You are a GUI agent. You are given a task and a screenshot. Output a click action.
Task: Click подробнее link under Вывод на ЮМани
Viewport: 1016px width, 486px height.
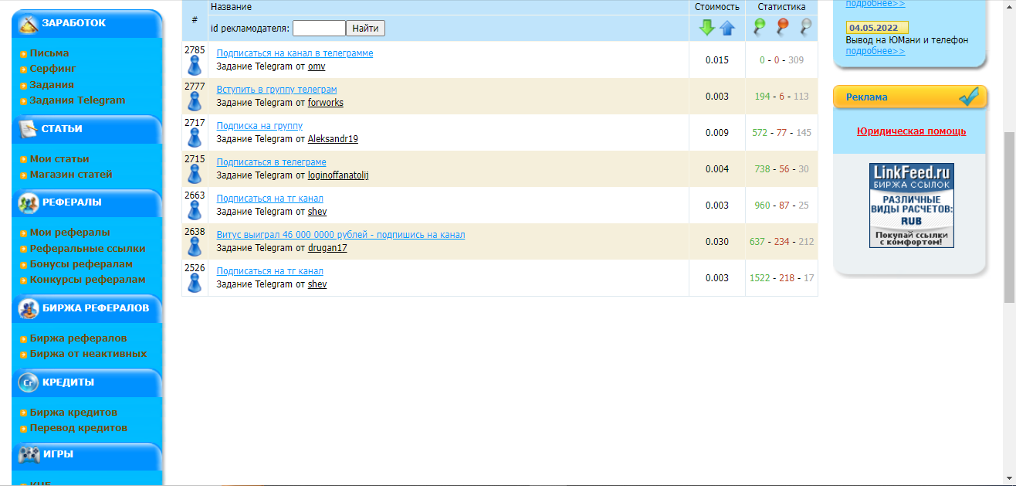[875, 51]
